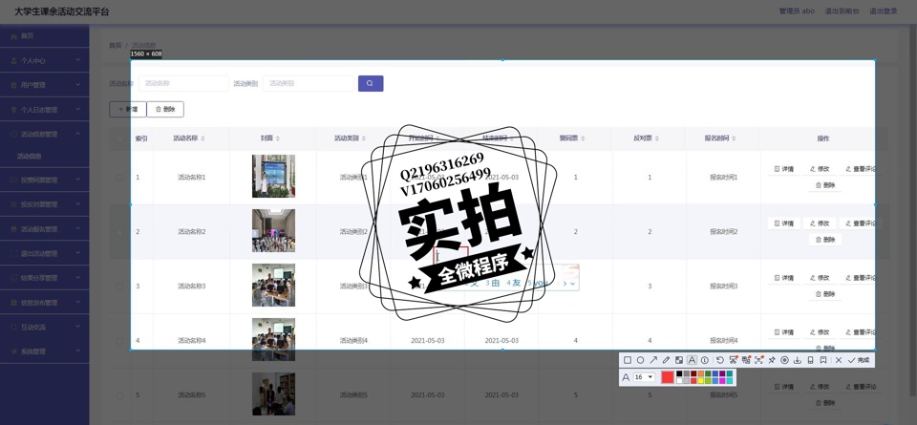Screen dimensions: 917x425
Task: Expand 个人中心 sidebar menu
Action: 45,60
